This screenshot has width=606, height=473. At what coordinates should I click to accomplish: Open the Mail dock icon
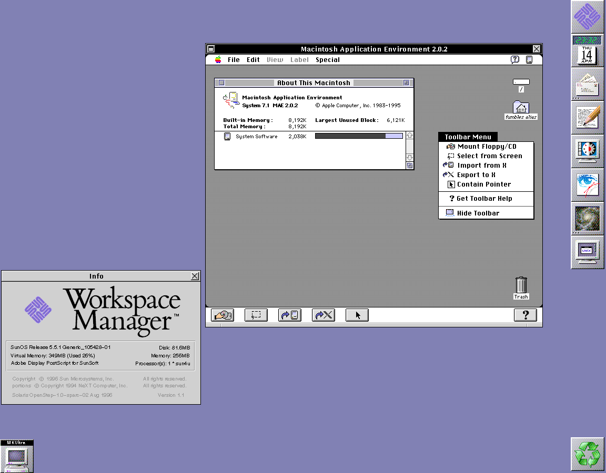click(588, 84)
